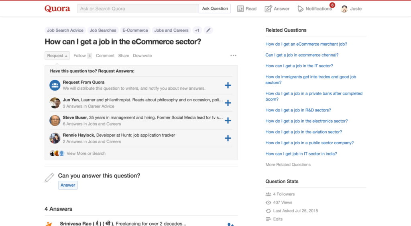The height and width of the screenshot is (226, 411).
Task: Request answer from Steve Buser plus icon
Action: pos(228,121)
